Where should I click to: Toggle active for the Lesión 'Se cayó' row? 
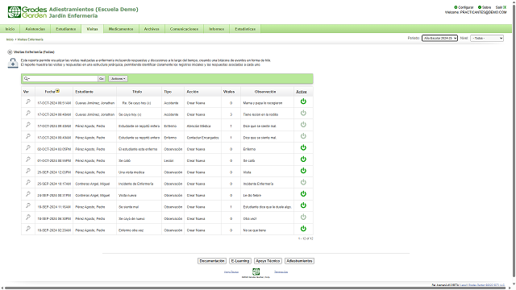tap(303, 159)
